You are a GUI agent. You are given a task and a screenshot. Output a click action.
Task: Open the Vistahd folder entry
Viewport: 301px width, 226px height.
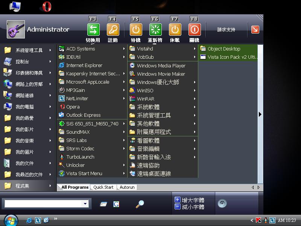coord(163,49)
